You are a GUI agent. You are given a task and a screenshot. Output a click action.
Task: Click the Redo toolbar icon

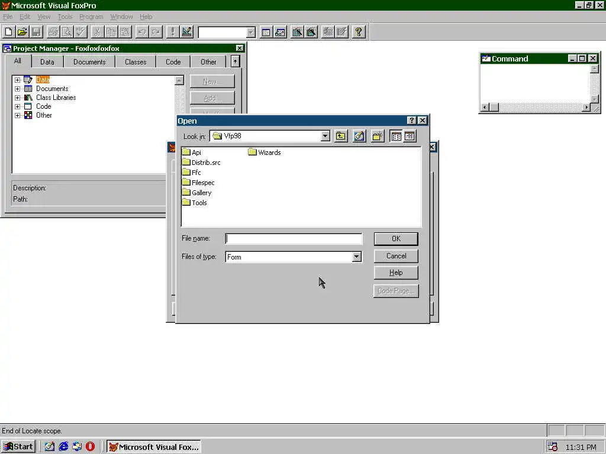[156, 32]
